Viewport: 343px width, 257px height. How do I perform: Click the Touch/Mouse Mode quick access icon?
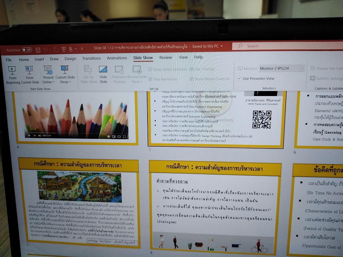coord(71,49)
